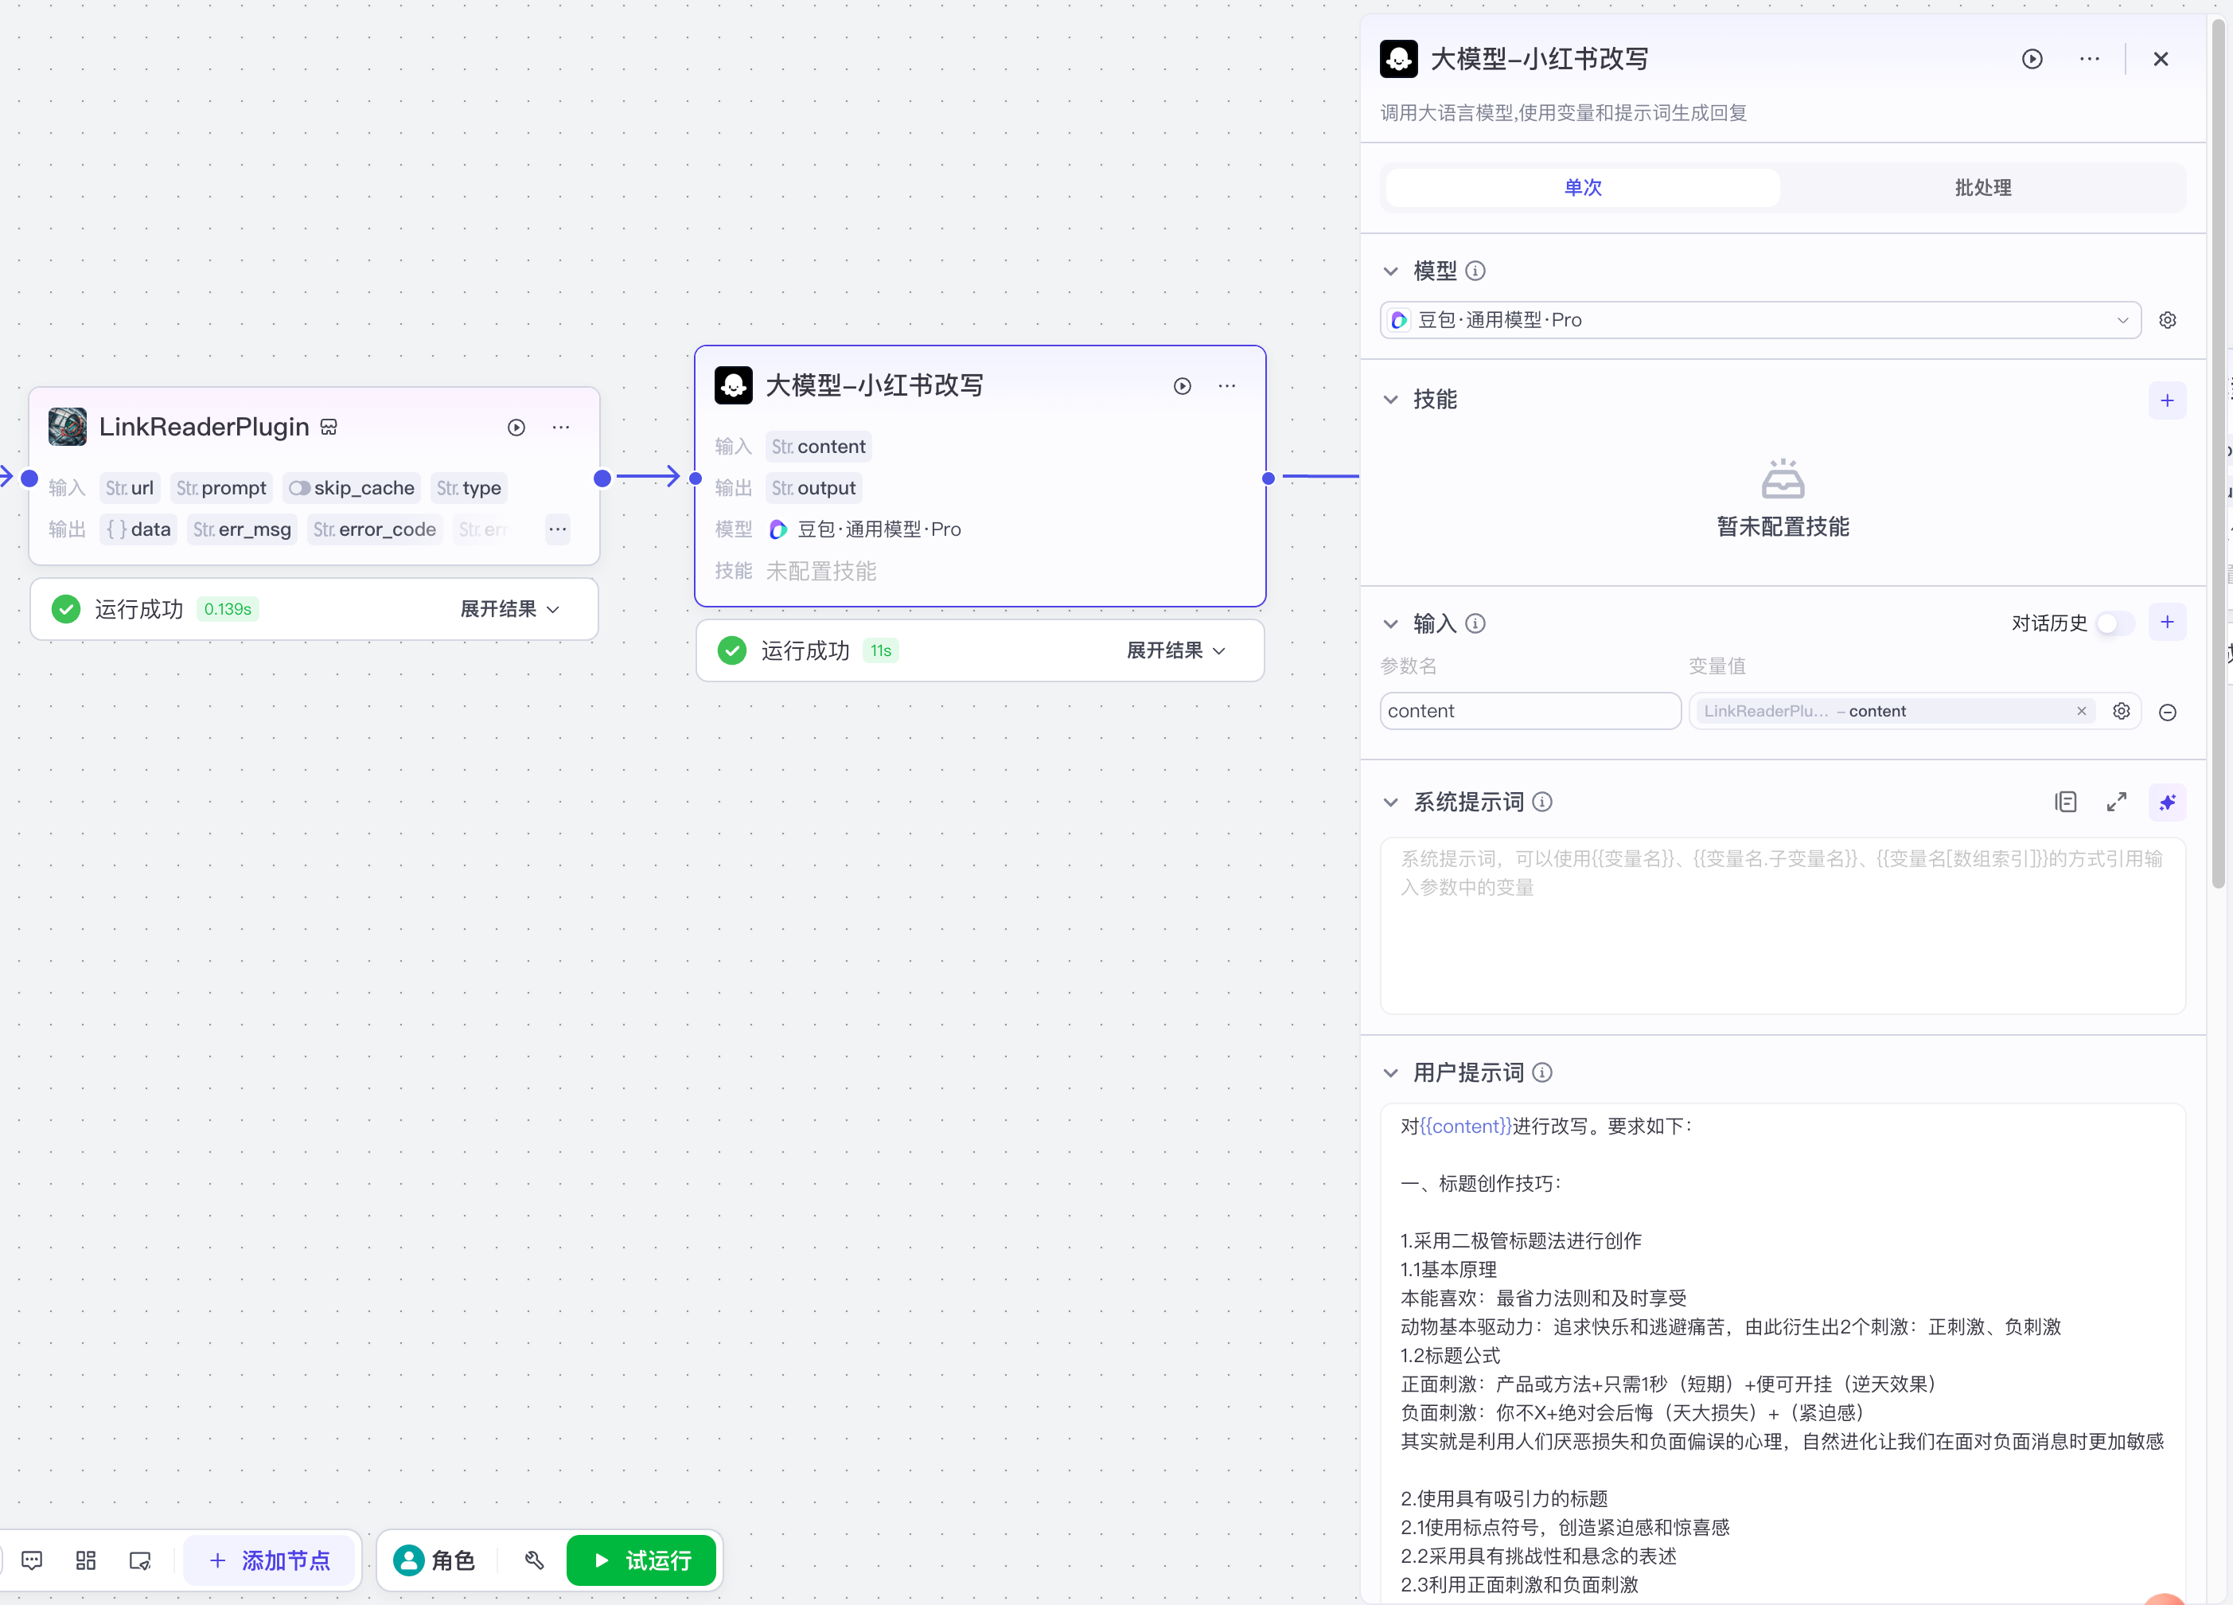The width and height of the screenshot is (2233, 1605).
Task: Expand system prompt editor fullscreen
Action: [2116, 802]
